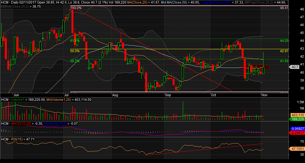Click the orange 403,115 volume MA tag
Viewport: 305px width, 163px height.
pos(296,115)
